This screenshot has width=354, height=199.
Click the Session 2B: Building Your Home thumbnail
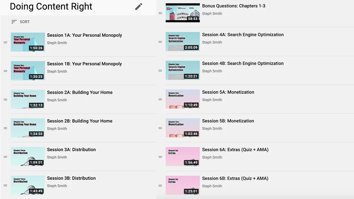tap(28, 128)
